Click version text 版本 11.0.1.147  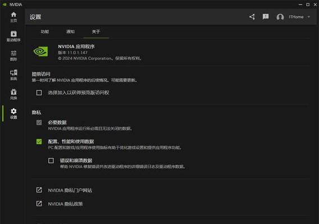(72, 53)
